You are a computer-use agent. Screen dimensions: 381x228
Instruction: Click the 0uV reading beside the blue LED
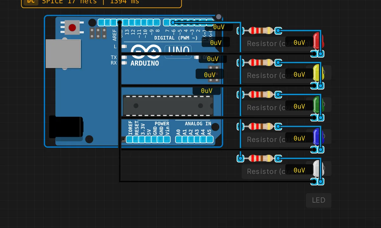[299, 138]
